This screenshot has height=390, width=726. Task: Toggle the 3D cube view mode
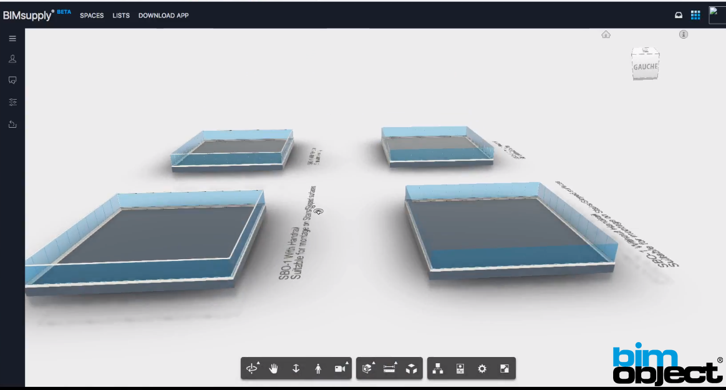(412, 368)
